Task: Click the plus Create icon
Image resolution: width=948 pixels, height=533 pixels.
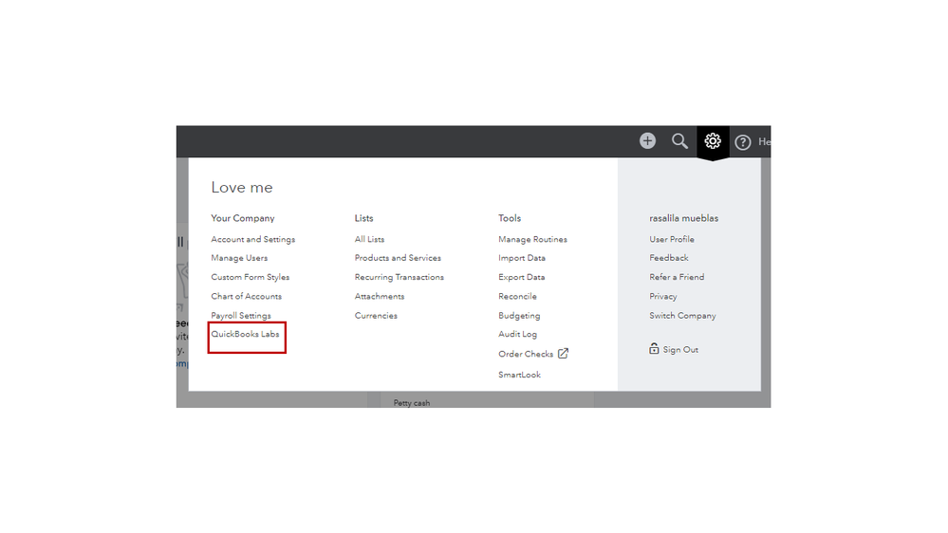Action: click(647, 140)
